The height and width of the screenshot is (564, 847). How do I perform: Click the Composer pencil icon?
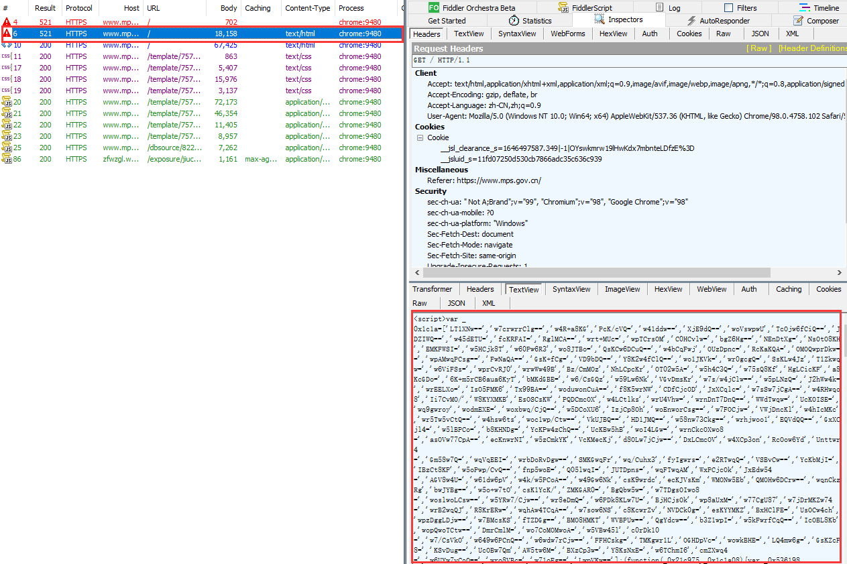797,21
